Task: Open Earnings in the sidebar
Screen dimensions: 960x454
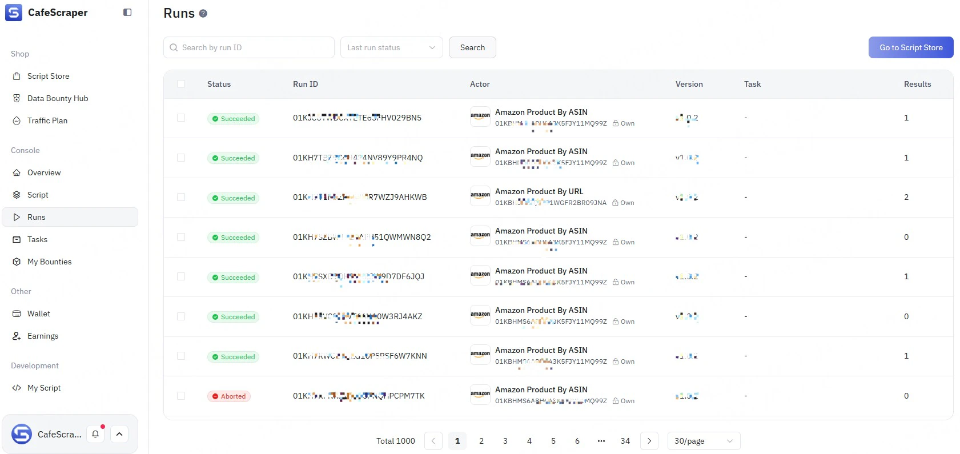Action: point(70,336)
